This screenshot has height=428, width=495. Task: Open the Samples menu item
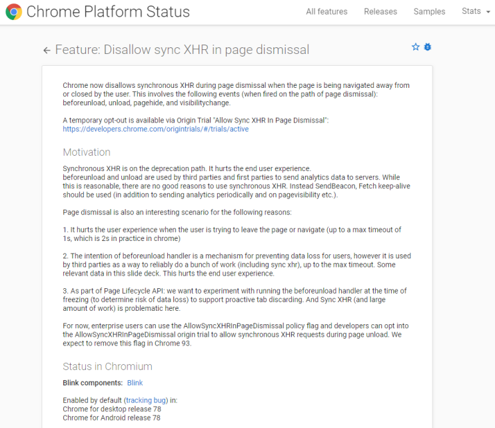click(x=429, y=12)
